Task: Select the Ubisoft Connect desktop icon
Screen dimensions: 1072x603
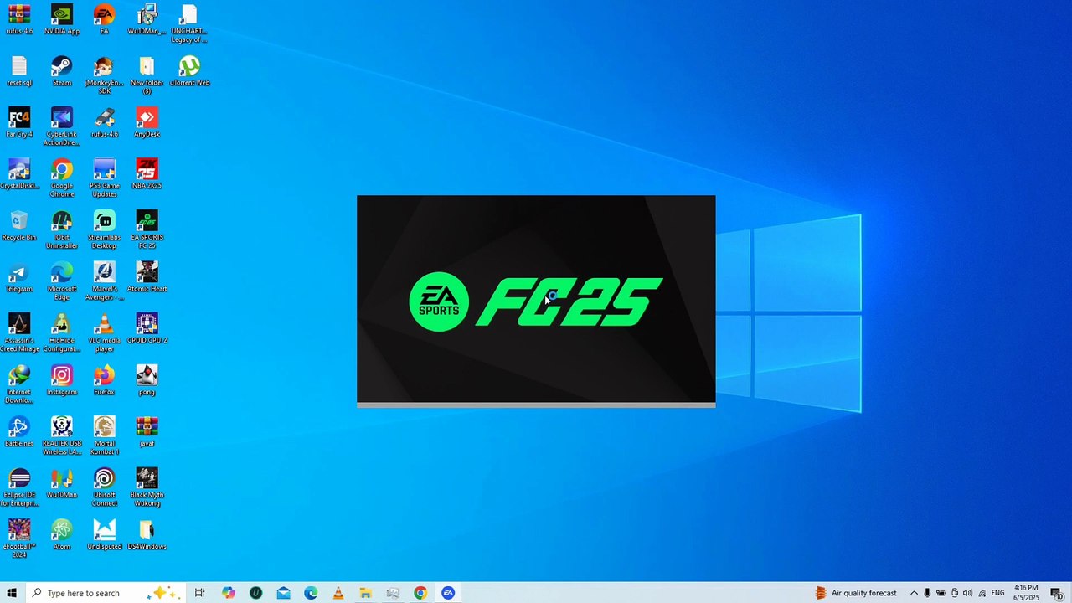Action: pos(104,487)
